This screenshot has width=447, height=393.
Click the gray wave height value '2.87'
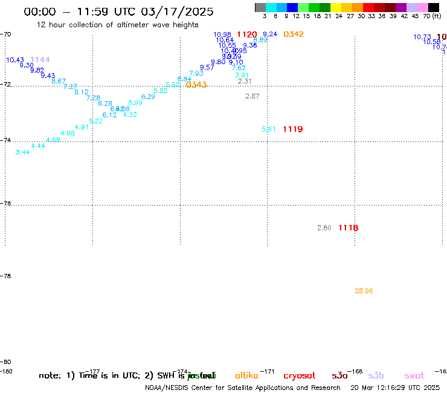click(x=252, y=97)
